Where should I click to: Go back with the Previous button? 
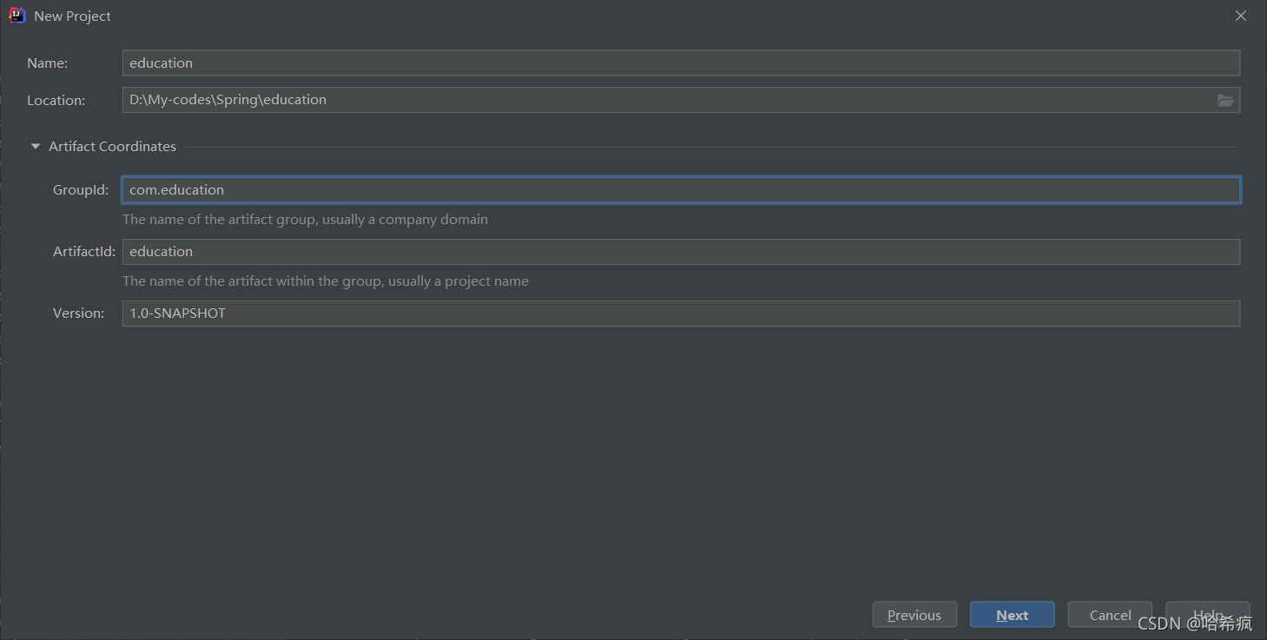tap(914, 615)
